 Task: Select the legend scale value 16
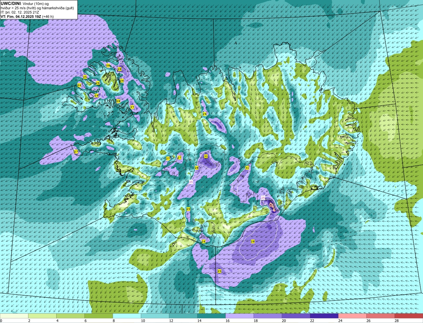tap(227, 321)
